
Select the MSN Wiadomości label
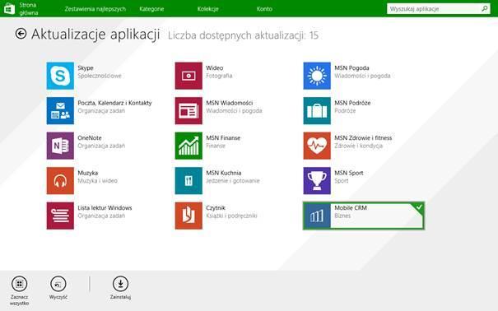point(230,103)
